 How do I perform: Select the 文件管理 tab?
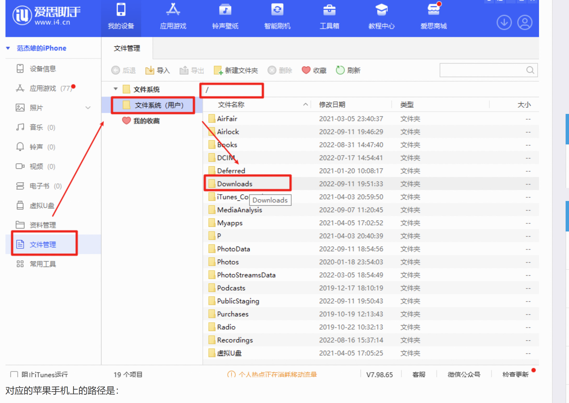pos(127,48)
